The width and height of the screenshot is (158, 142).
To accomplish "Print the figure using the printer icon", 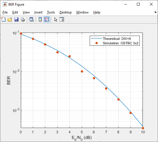I will [23, 19].
